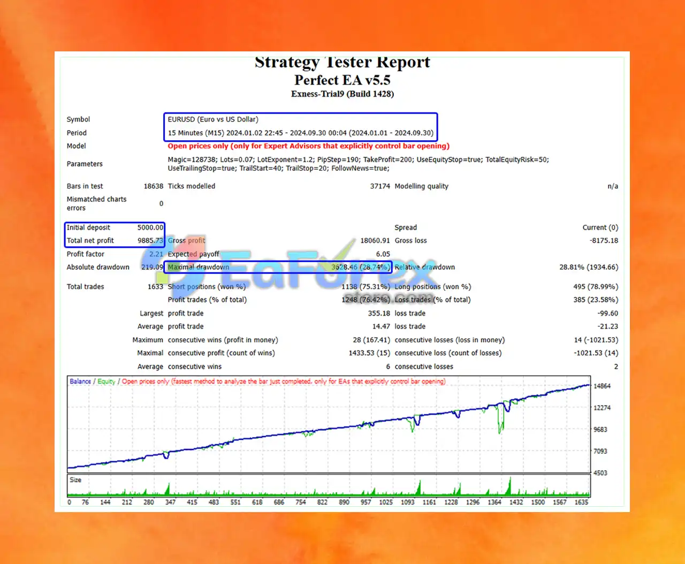Click the 'Ticks modelled' label
685x564 pixels.
pos(192,186)
